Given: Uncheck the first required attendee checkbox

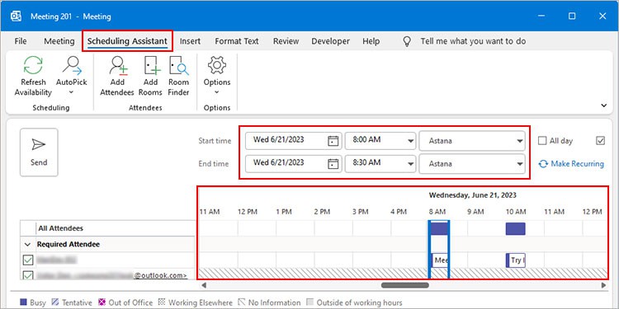Looking at the screenshot, I should pos(28,260).
